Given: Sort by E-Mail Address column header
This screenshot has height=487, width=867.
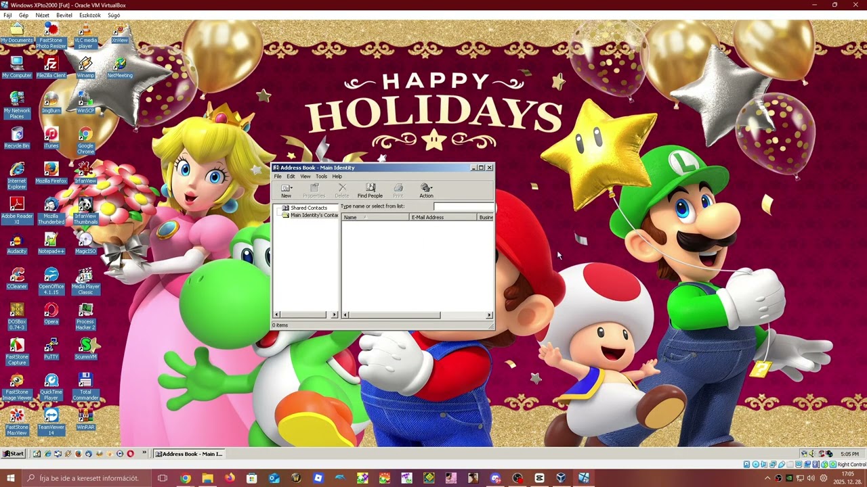Looking at the screenshot, I should tap(443, 217).
